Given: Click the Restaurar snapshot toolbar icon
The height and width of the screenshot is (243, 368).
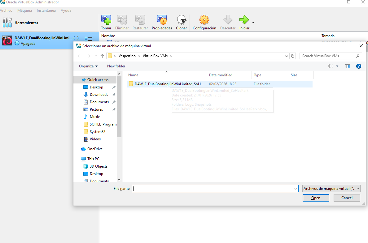Looking at the screenshot, I should [140, 20].
